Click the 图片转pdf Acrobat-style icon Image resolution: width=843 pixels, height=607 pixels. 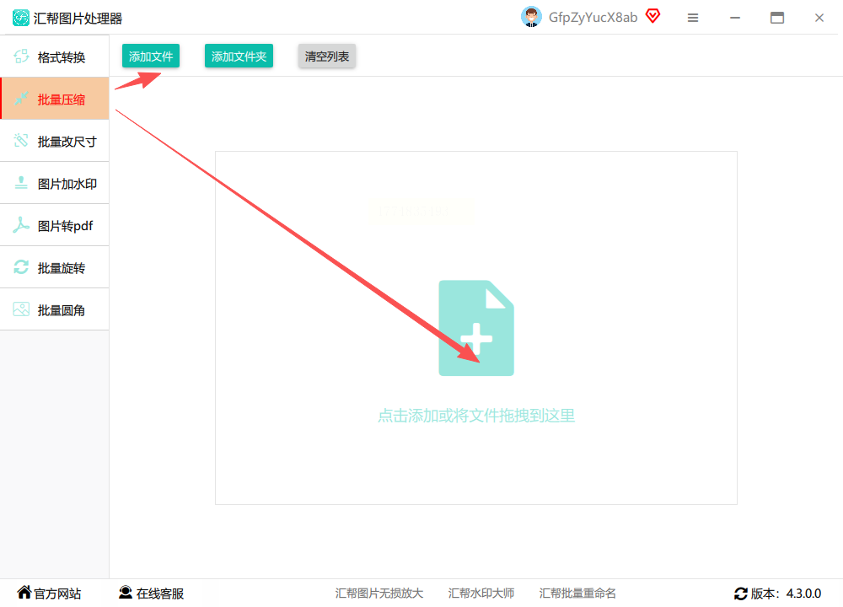(x=21, y=225)
